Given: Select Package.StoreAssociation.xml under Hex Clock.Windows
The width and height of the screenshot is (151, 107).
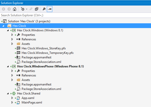Looking at the screenshot, I should coord(42,62).
